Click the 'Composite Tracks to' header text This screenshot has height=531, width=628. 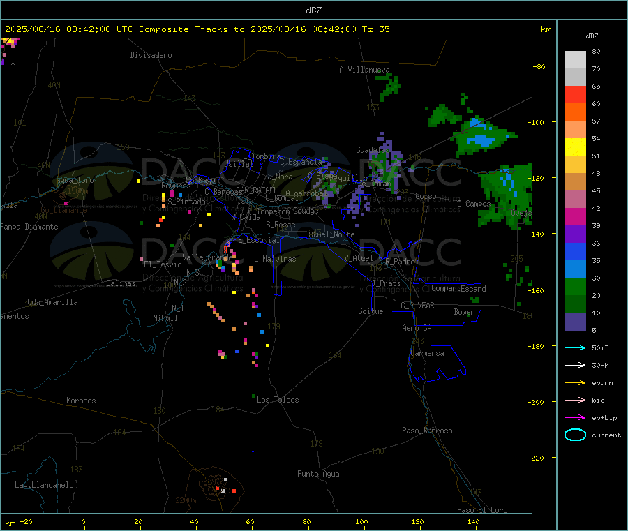pyautogui.click(x=192, y=29)
